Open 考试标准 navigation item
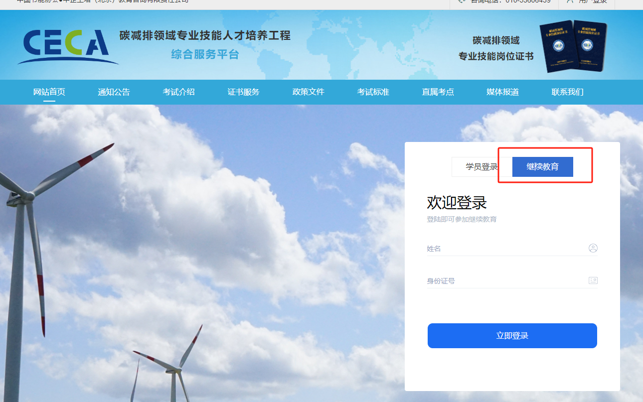643x402 pixels. (x=373, y=92)
